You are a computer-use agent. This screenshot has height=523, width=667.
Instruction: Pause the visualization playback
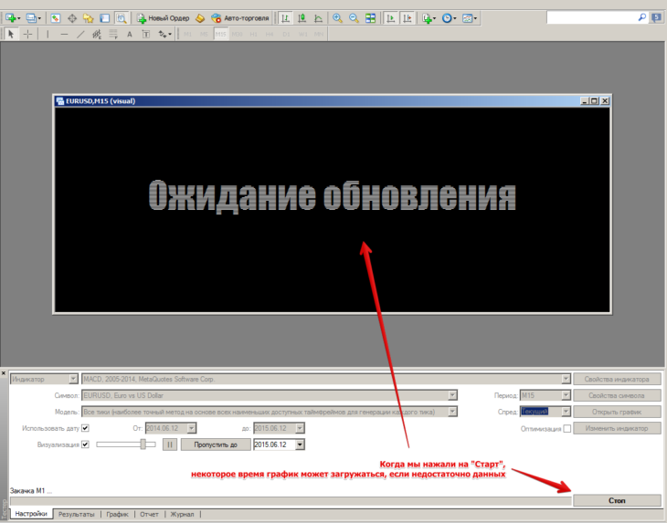(169, 445)
